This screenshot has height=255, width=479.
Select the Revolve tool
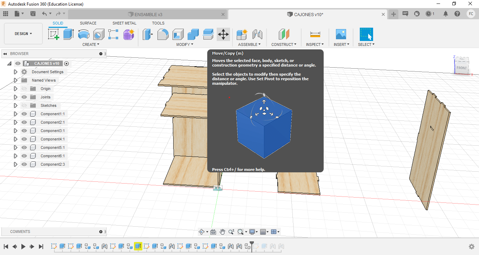pos(83,34)
